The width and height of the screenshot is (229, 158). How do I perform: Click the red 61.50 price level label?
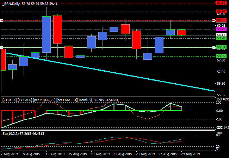(221, 2)
